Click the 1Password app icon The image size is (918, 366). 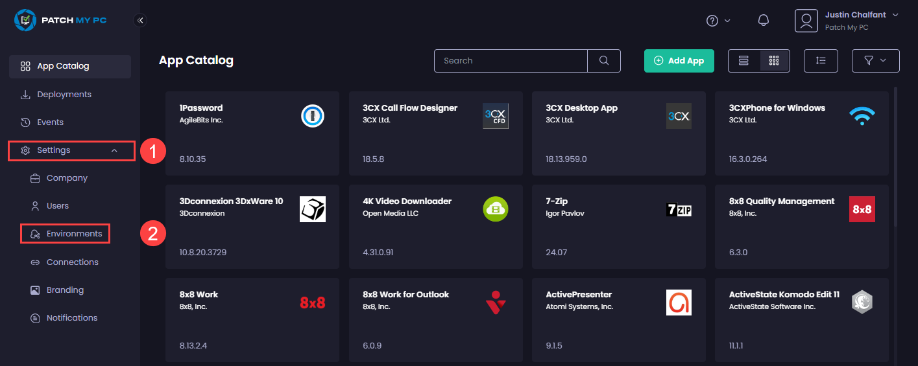click(313, 116)
